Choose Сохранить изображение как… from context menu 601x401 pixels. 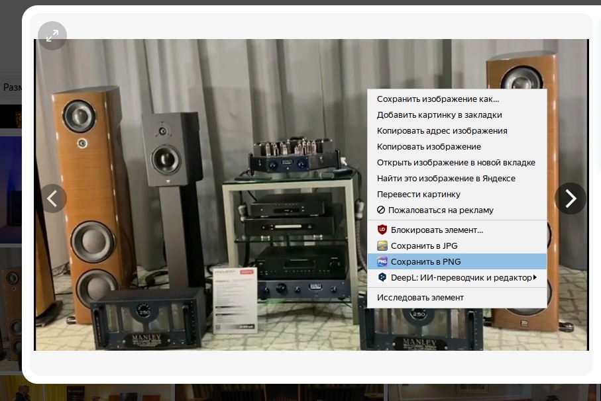tap(437, 99)
